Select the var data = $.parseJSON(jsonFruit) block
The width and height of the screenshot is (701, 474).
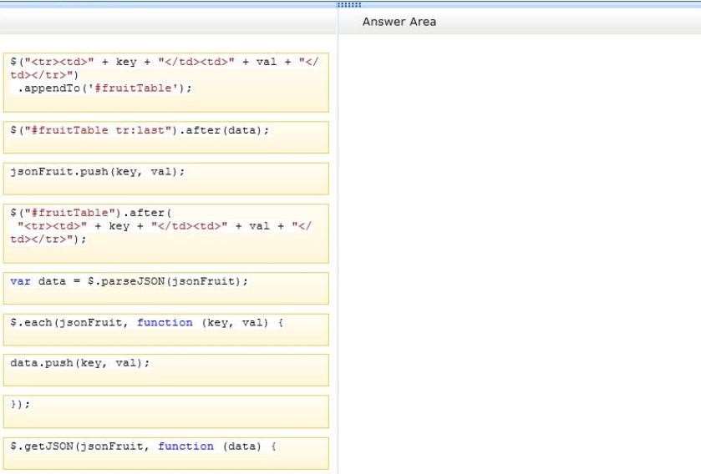coord(166,289)
